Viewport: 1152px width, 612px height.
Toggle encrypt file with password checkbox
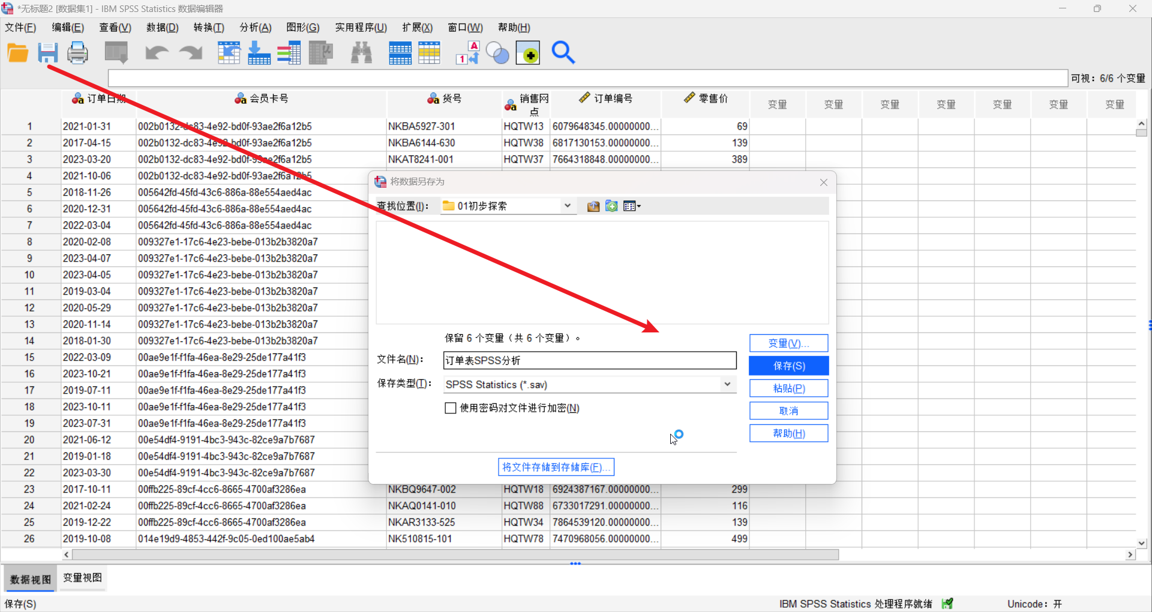[x=451, y=408]
